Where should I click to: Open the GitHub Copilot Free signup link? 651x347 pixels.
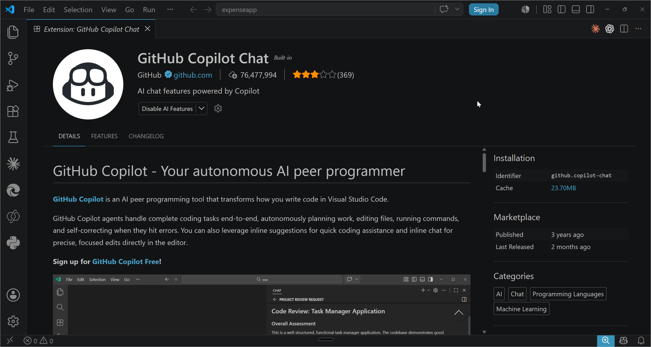coord(126,262)
